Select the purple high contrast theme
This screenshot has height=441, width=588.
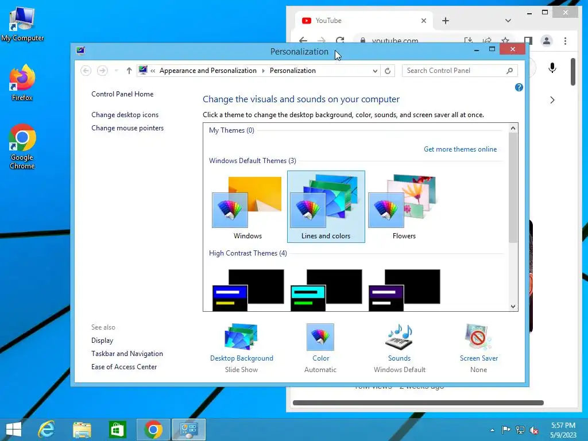coord(404,290)
